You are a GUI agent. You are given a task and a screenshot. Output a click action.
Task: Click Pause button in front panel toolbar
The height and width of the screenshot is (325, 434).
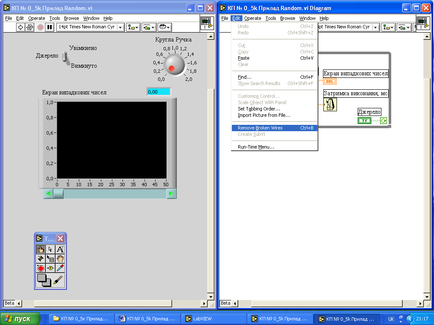50,27
